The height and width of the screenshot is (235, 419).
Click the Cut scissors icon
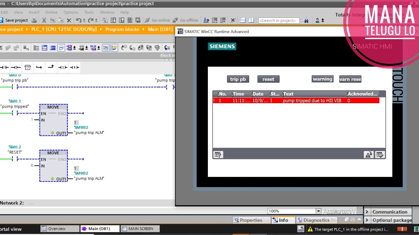44,20
